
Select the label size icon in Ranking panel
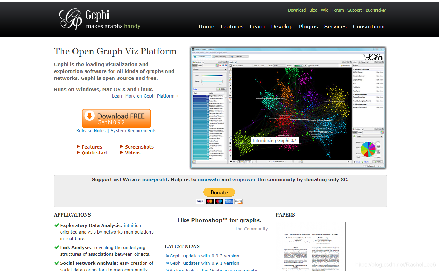(x=226, y=65)
